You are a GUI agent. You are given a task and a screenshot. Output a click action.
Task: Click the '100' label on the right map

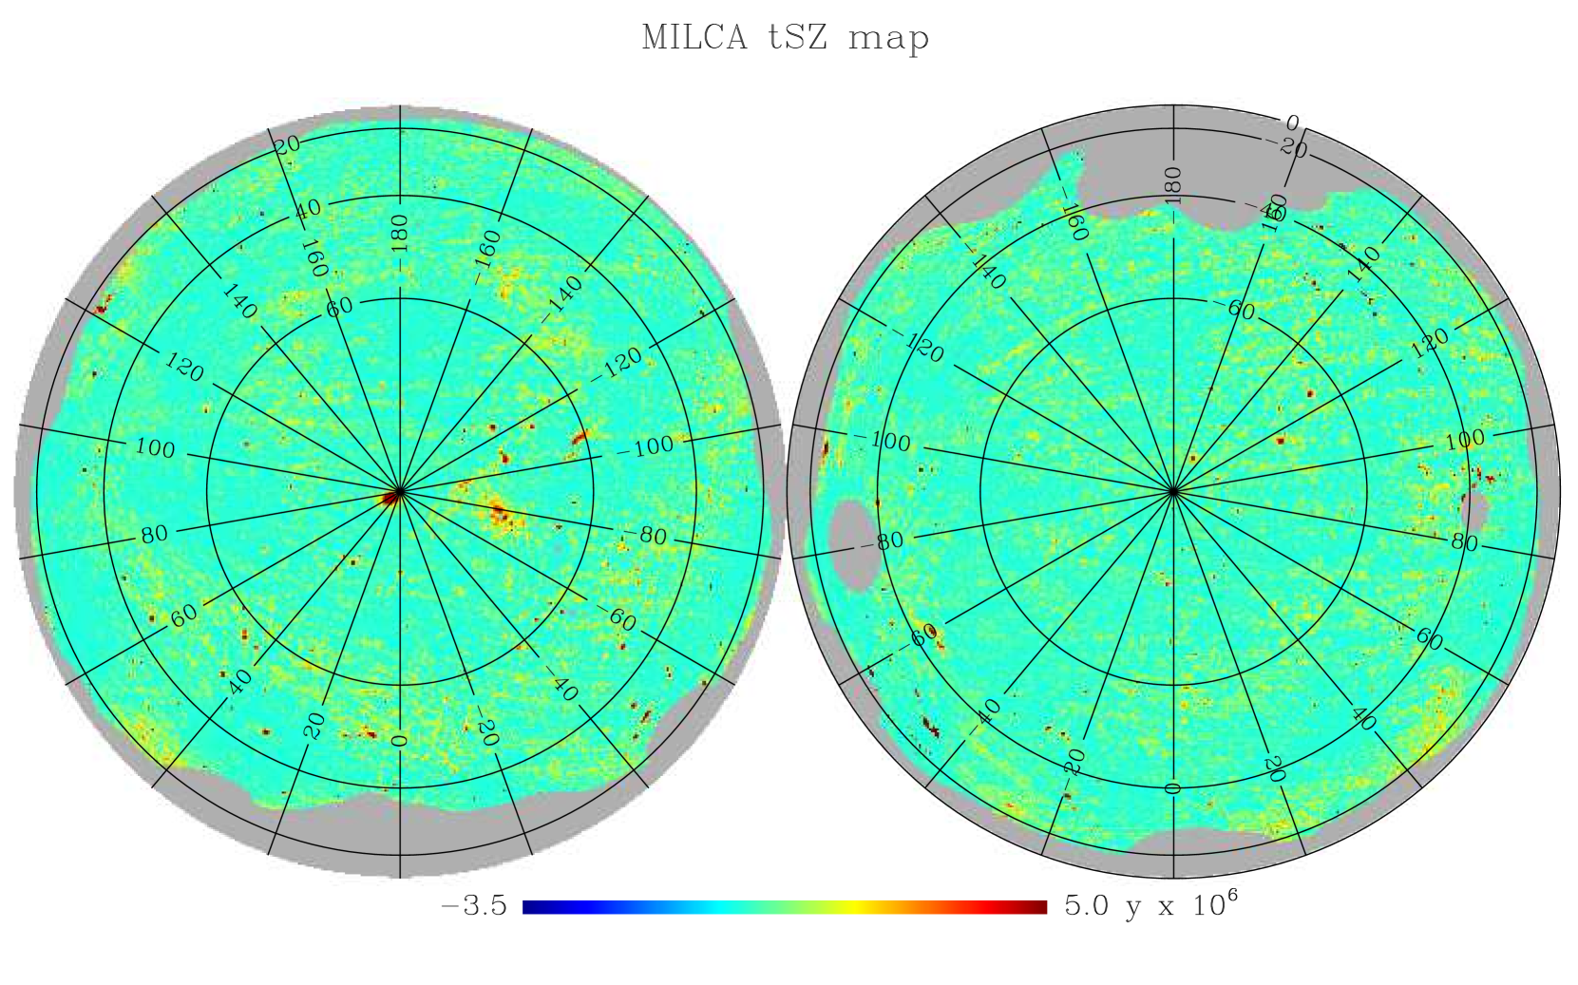coord(1464,440)
